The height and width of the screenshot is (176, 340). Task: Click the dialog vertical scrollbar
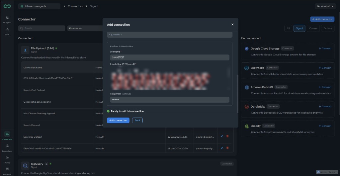[x=237, y=93]
